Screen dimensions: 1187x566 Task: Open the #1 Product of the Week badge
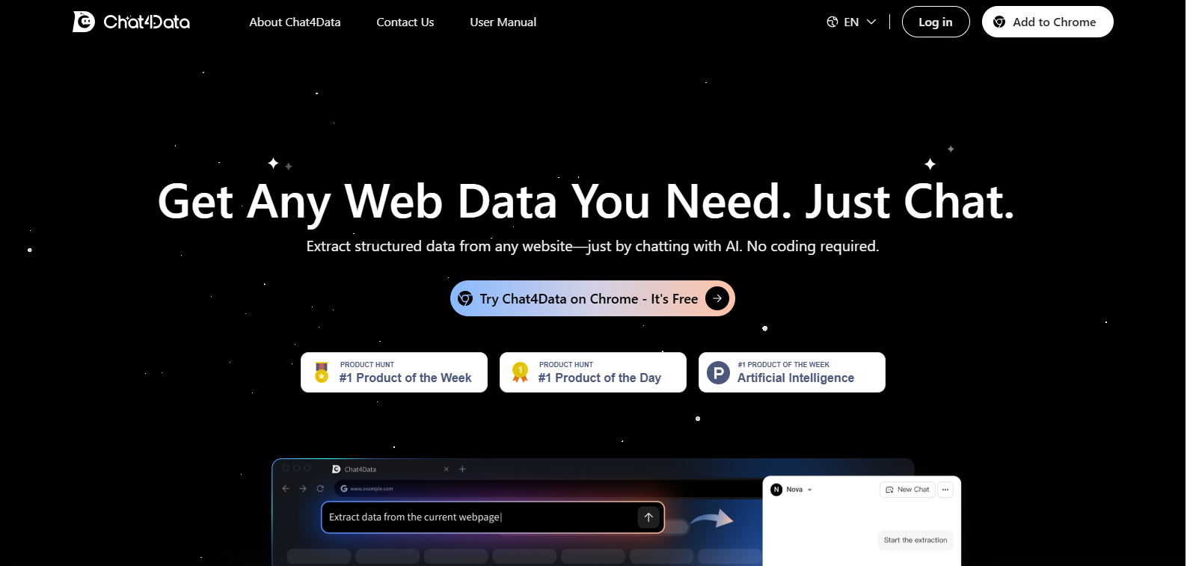point(394,372)
